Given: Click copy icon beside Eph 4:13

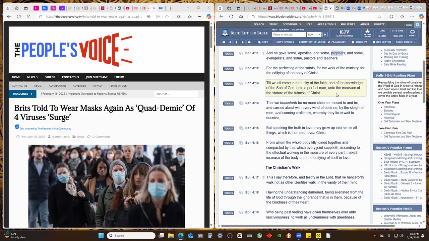Looking at the screenshot, I should (241, 83).
